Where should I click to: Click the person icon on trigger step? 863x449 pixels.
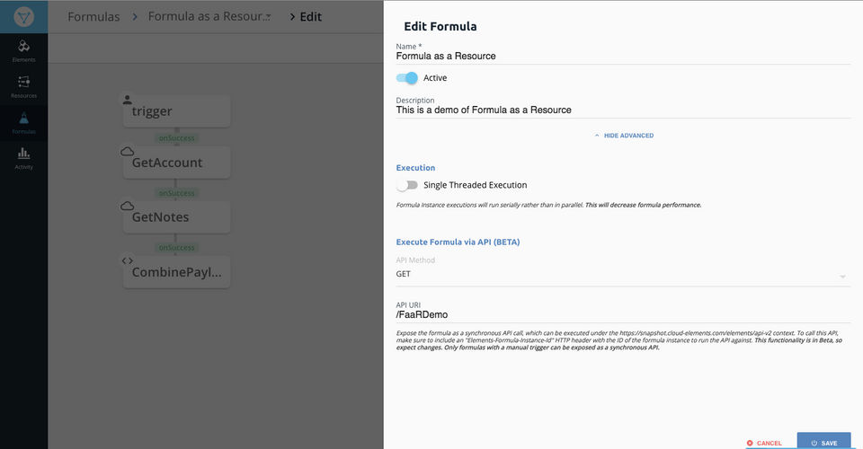(x=128, y=99)
